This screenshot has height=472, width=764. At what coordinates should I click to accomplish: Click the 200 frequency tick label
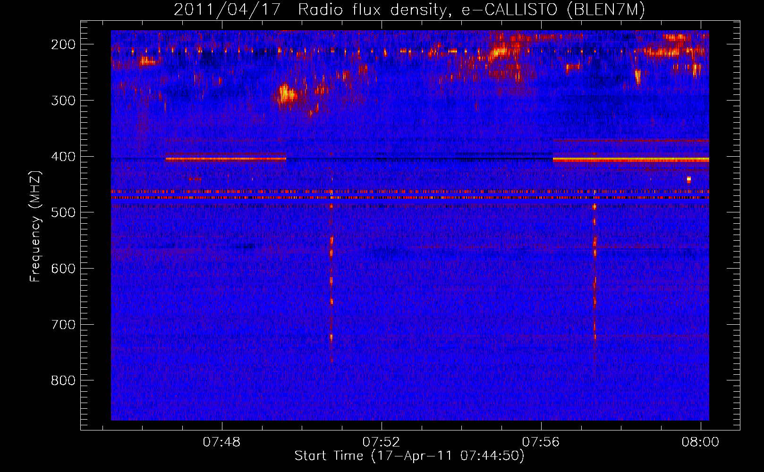(x=63, y=44)
